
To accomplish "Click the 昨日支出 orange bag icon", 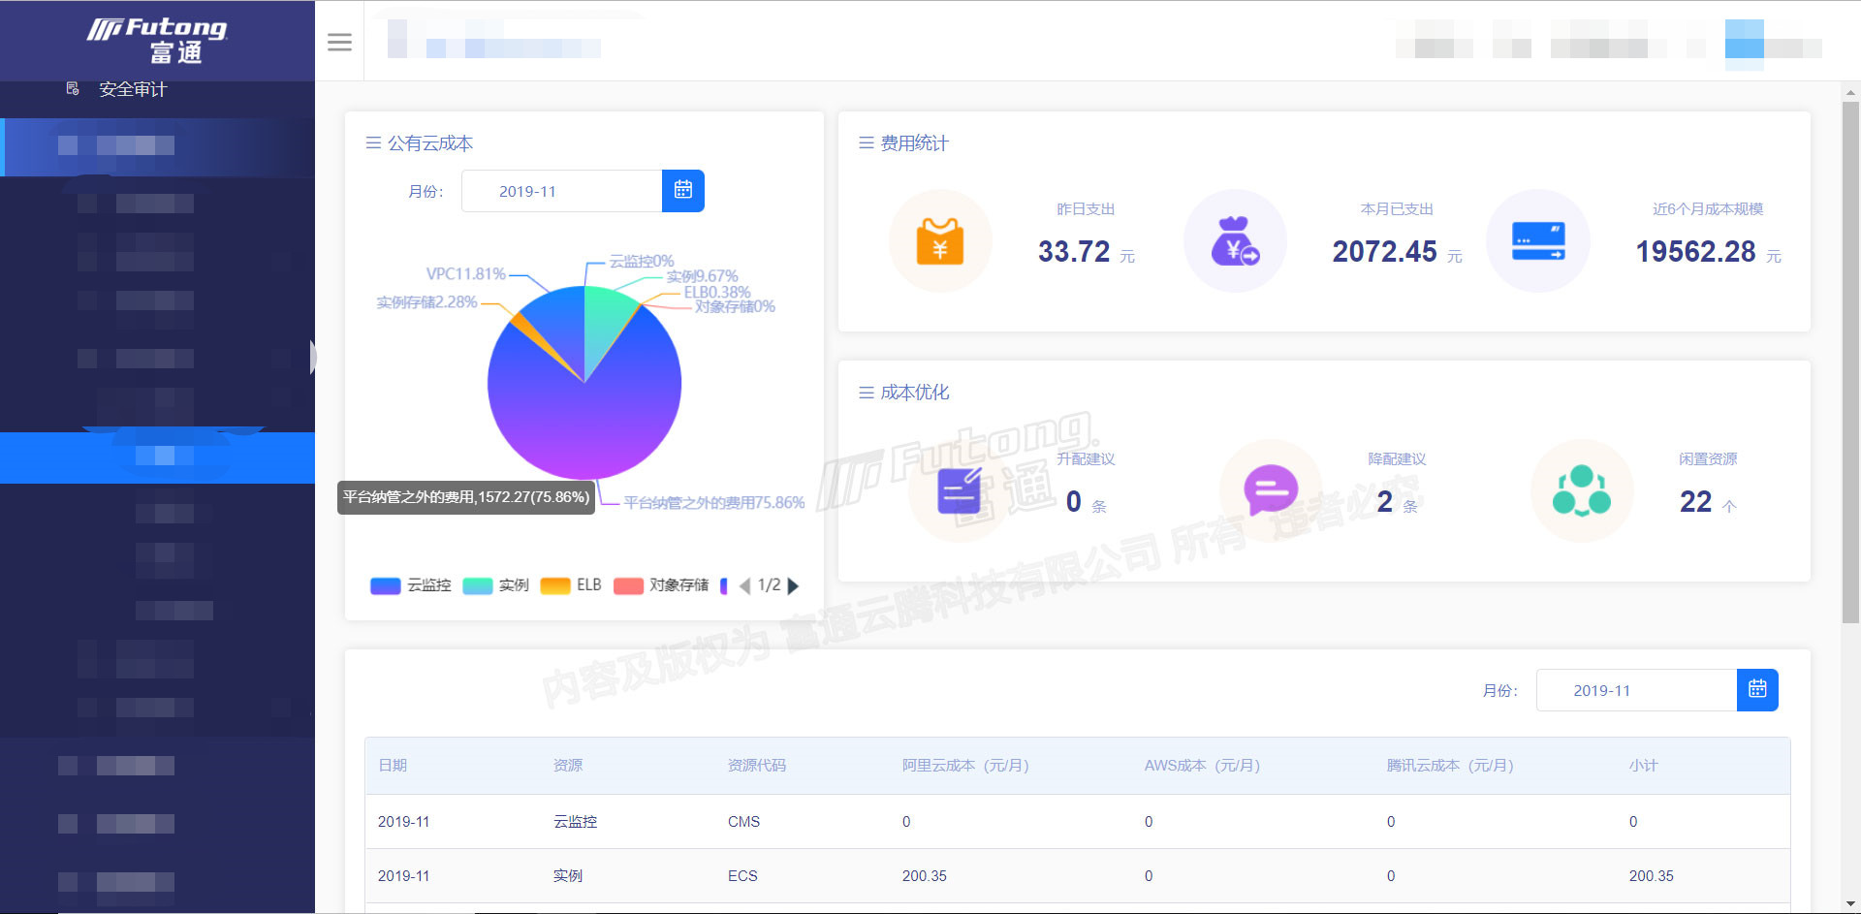I will pyautogui.click(x=940, y=241).
